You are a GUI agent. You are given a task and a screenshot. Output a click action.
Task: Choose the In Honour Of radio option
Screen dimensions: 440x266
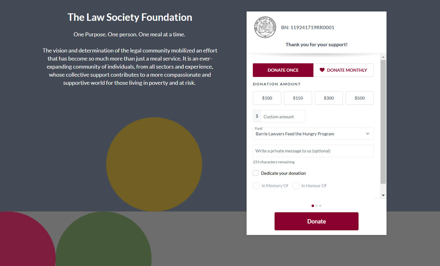click(x=296, y=186)
